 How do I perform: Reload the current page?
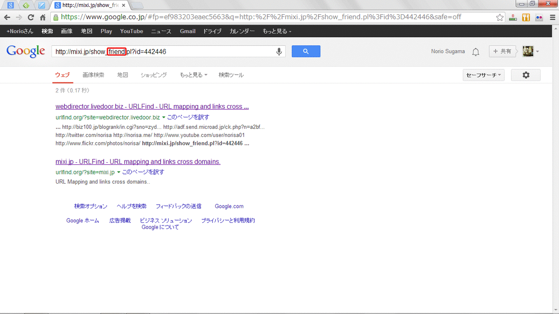31,17
